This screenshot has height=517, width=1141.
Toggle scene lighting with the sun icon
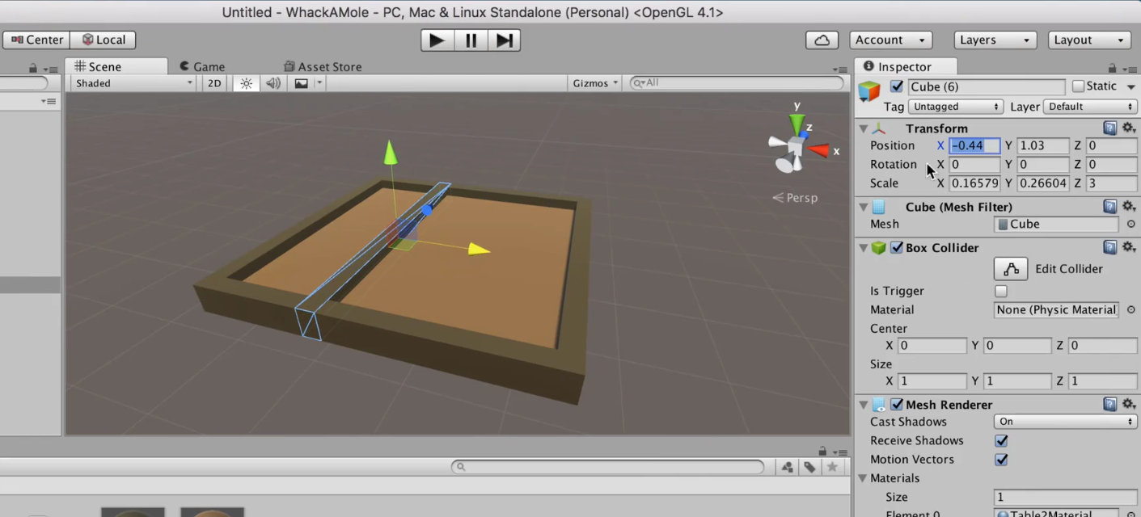pos(246,83)
